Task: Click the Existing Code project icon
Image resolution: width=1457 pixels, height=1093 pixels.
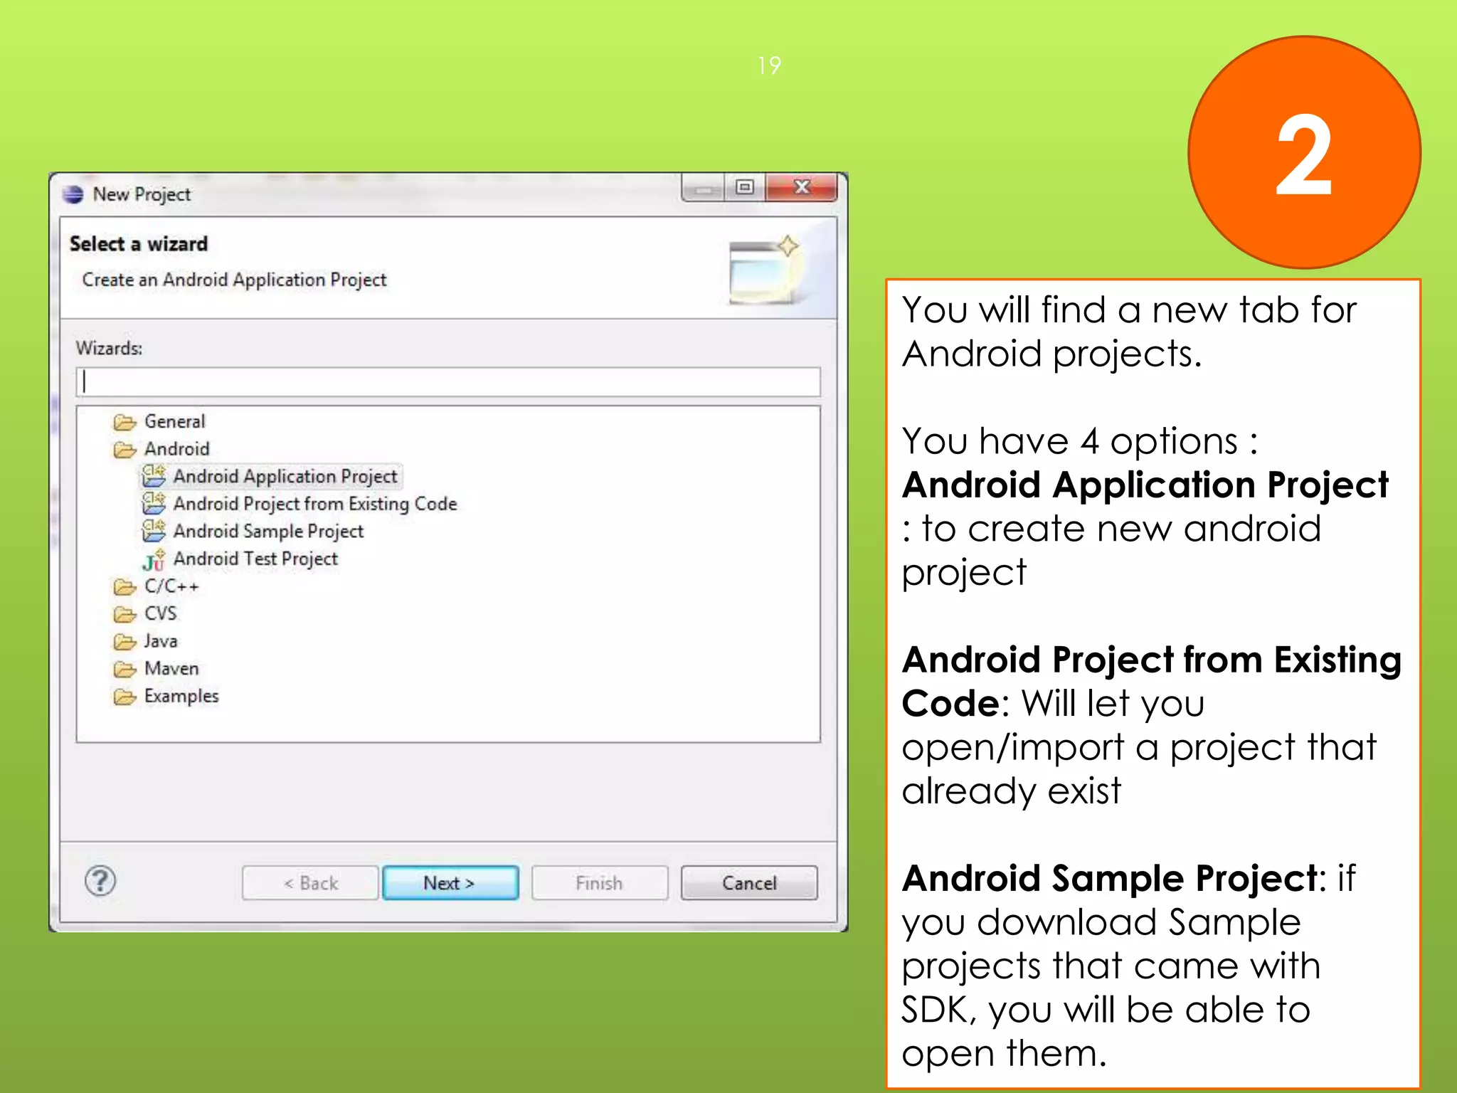Action: coord(154,503)
